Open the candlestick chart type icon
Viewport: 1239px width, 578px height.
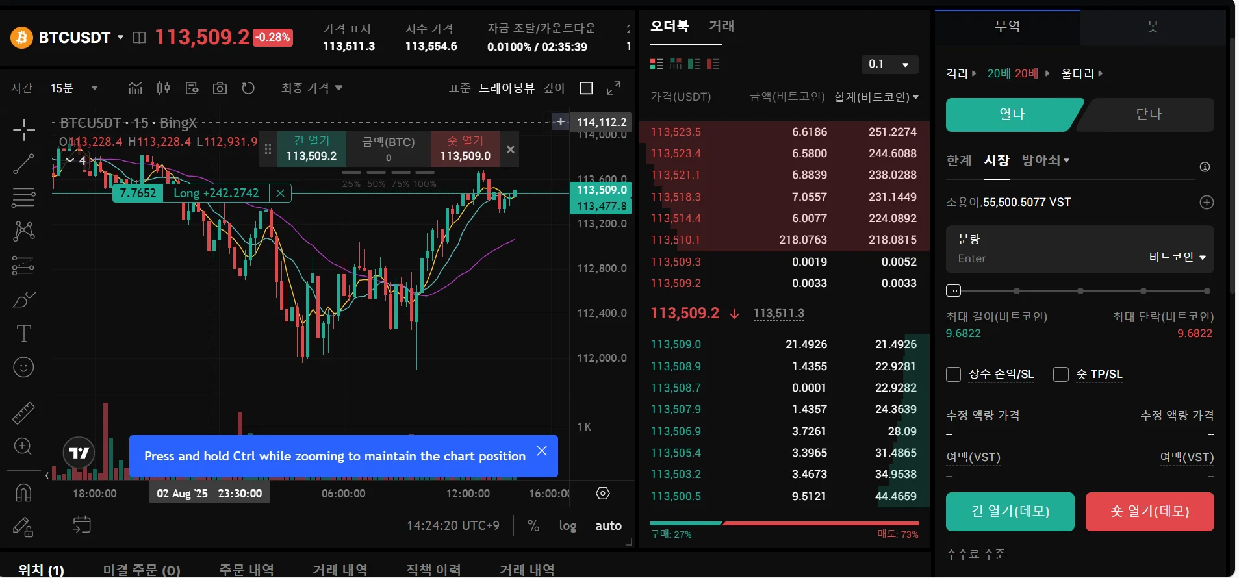pyautogui.click(x=163, y=88)
